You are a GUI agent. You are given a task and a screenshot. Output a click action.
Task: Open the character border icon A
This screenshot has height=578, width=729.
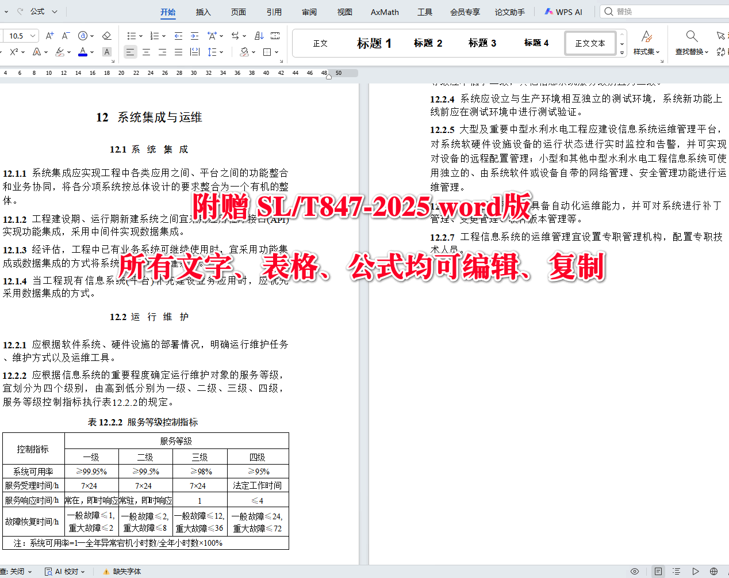(x=106, y=52)
